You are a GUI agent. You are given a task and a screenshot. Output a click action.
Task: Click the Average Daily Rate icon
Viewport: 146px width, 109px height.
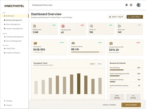[x=111, y=43]
